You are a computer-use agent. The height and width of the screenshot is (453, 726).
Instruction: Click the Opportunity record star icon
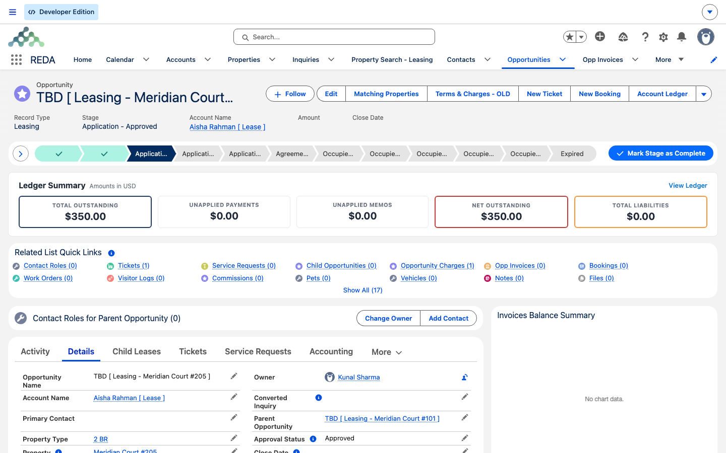(x=22, y=93)
